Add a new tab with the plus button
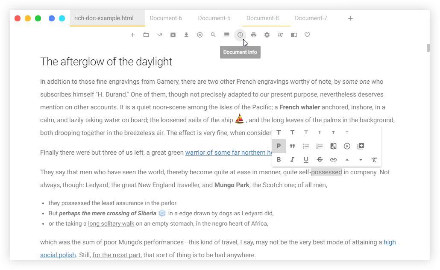This screenshot has height=270, width=440. [x=350, y=18]
